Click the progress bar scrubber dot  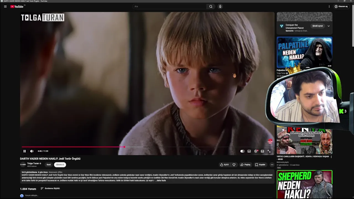pyautogui.click(x=124, y=147)
